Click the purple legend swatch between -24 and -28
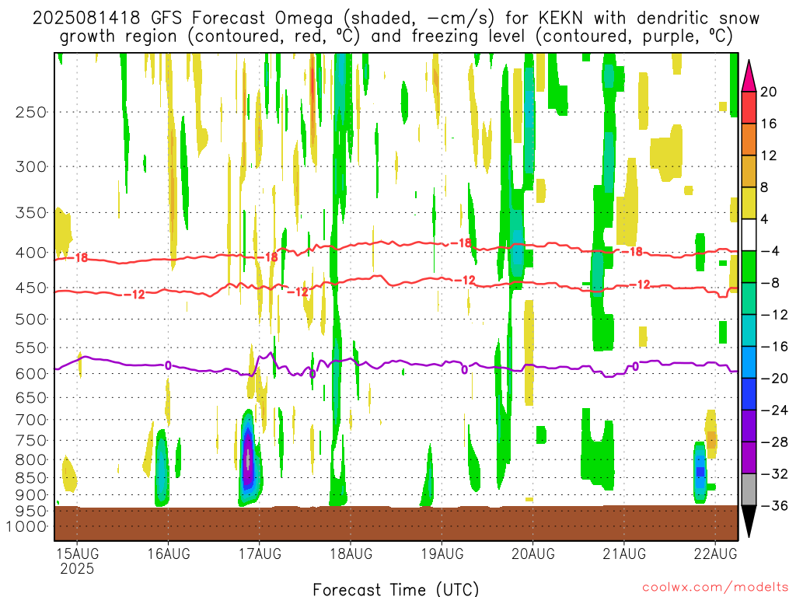The width and height of the screenshot is (796, 597). [x=749, y=426]
